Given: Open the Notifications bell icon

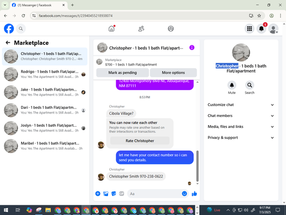Looking at the screenshot, I should point(261,29).
